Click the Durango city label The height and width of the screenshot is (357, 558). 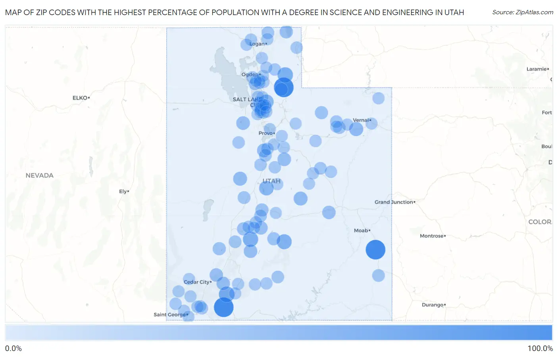click(x=433, y=305)
